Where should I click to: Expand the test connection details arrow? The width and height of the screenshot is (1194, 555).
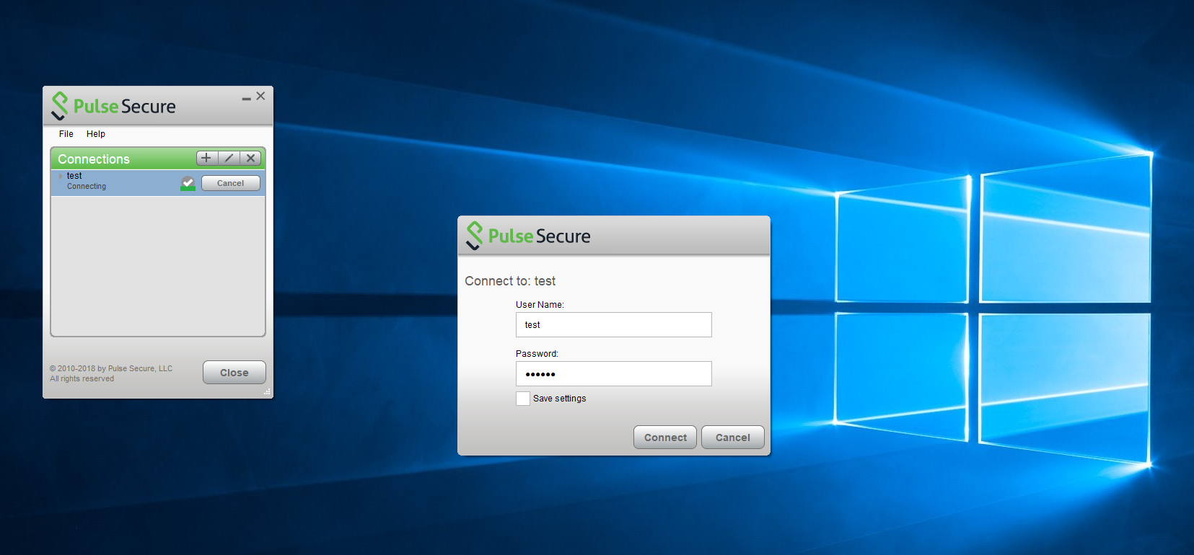pos(61,176)
